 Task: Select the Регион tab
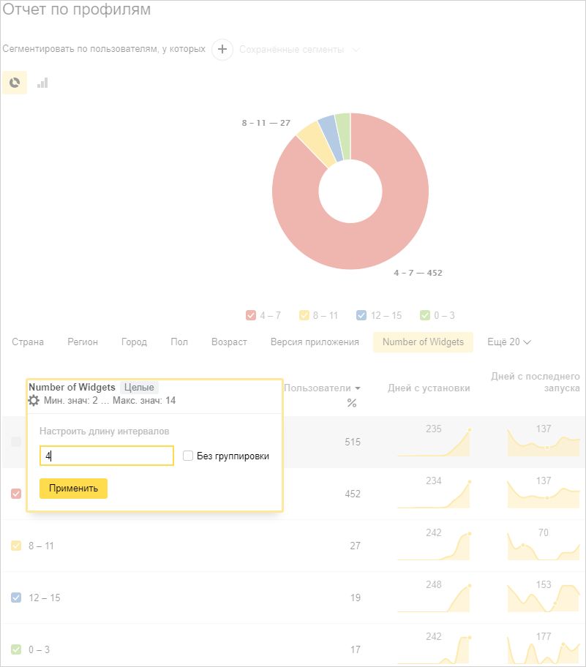[x=83, y=342]
